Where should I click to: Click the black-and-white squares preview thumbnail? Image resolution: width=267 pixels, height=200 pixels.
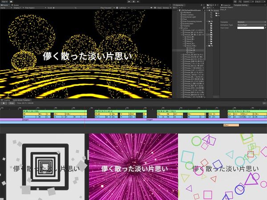click(45, 167)
